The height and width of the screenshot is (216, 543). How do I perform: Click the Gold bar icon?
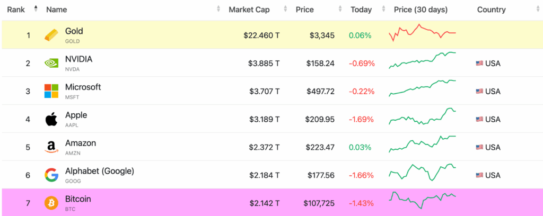click(51, 35)
